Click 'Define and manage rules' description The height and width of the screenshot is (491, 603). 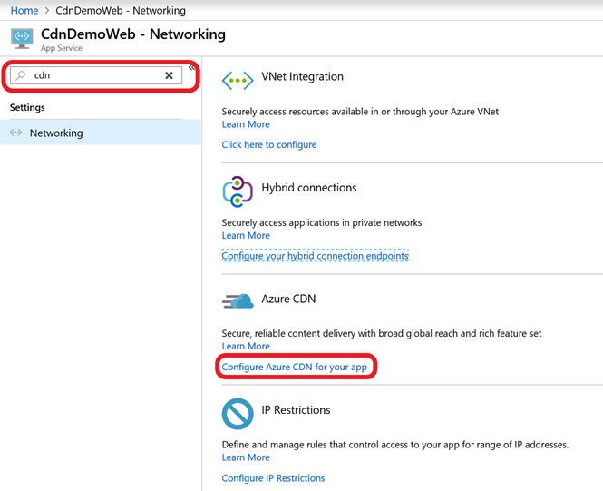(x=395, y=445)
